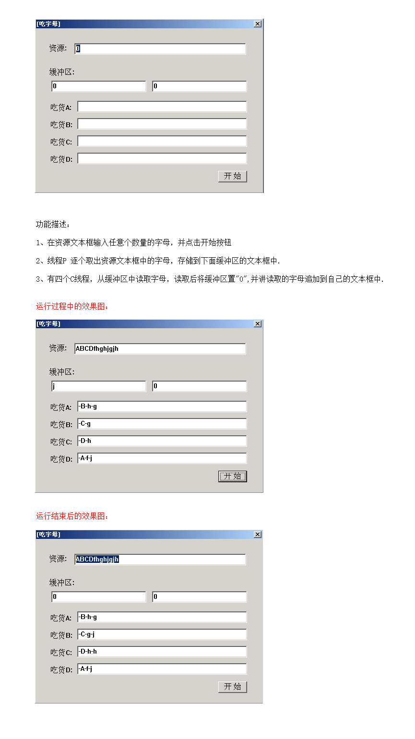Click the 吃货C field showing -D-h-h

pyautogui.click(x=162, y=652)
